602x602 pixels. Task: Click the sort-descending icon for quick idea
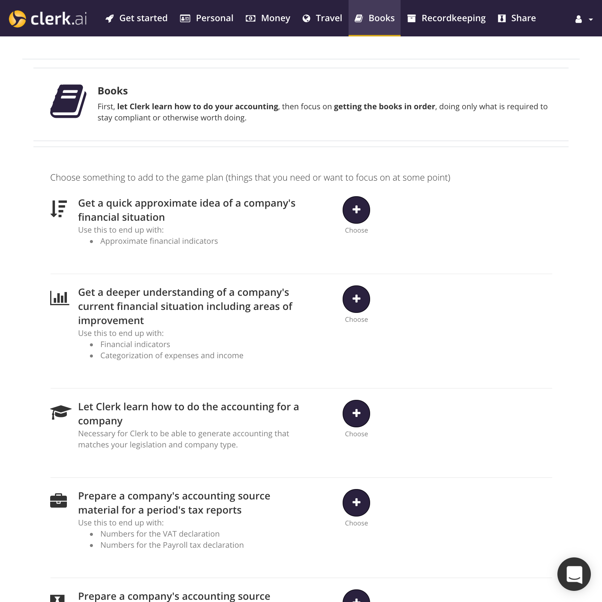click(59, 209)
